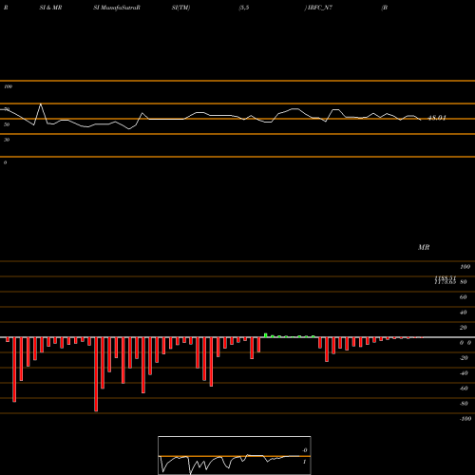Image resolution: width=475 pixels, height=475 pixels.
Task: Click the tallest red histogram bar
Action: [x=96, y=374]
